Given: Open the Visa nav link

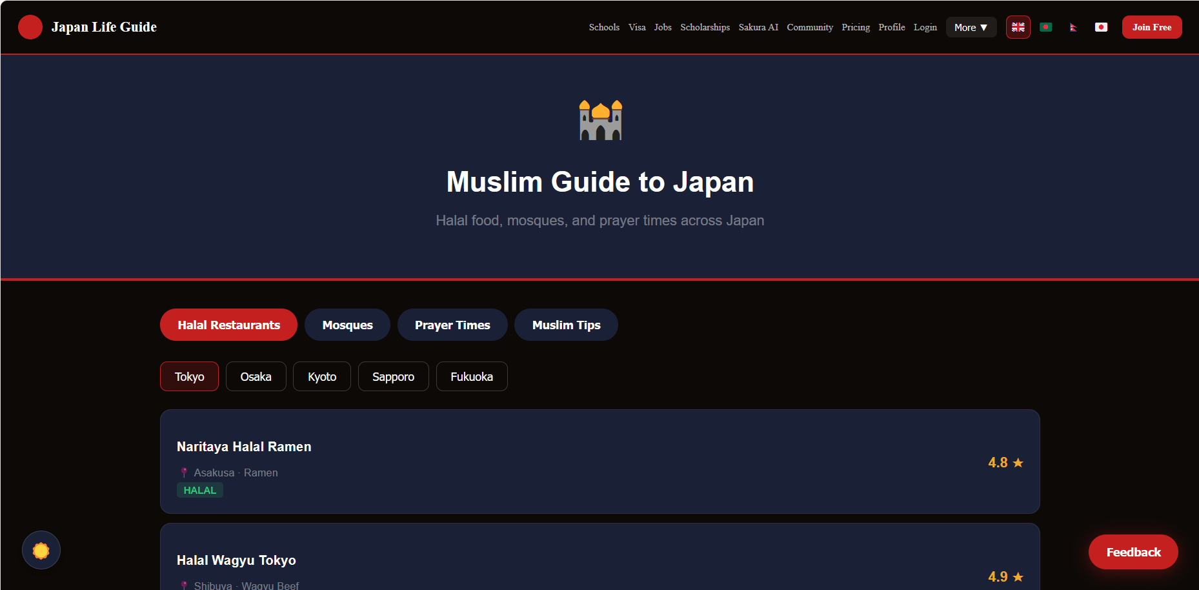Looking at the screenshot, I should pos(637,27).
